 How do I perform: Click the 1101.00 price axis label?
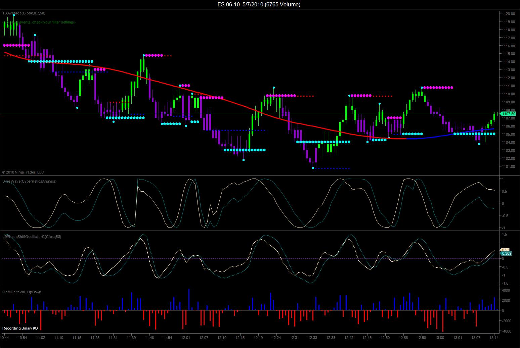point(509,166)
